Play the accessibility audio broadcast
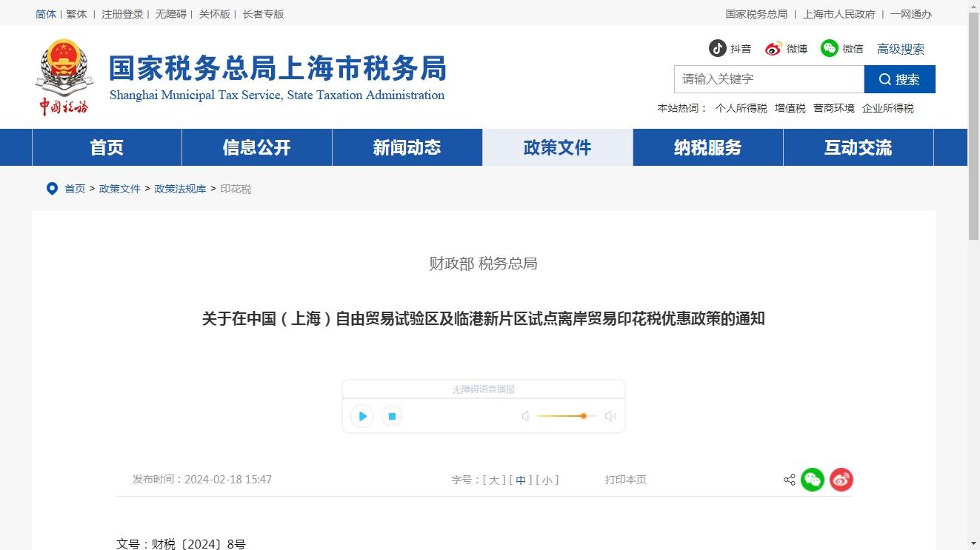The image size is (980, 550). (x=362, y=416)
